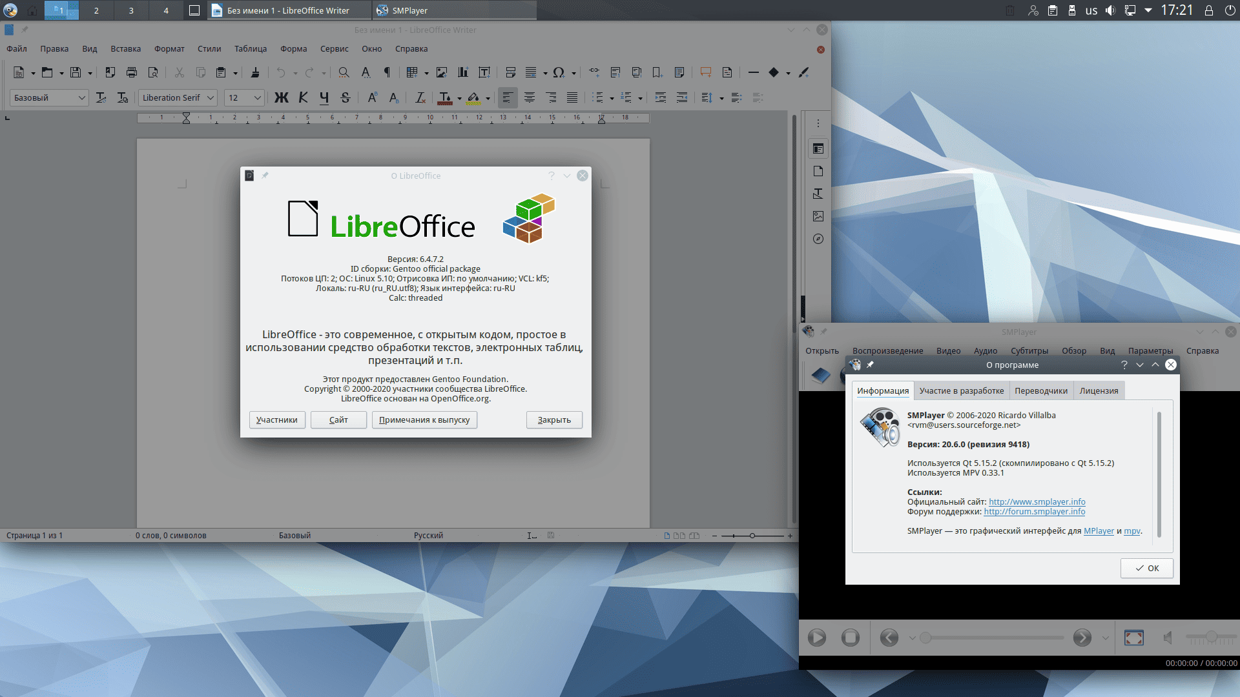Open the Navigator compass icon in sidebar
Screen dimensions: 1240x697
818,239
